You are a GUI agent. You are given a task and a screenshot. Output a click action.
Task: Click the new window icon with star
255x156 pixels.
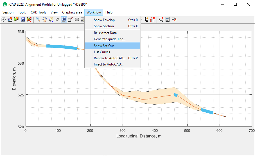tap(10, 19)
